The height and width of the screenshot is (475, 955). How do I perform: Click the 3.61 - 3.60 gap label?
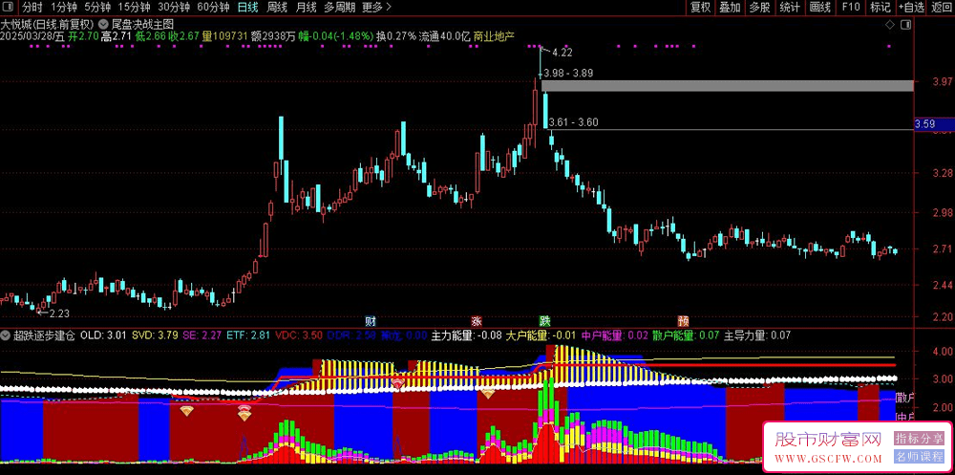(x=573, y=122)
